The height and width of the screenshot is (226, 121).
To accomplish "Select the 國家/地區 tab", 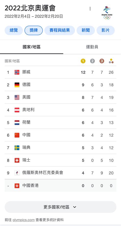I will [x=32, y=47].
